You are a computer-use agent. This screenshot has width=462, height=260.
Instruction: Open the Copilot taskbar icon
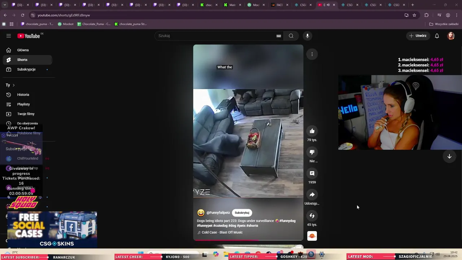click(x=216, y=254)
